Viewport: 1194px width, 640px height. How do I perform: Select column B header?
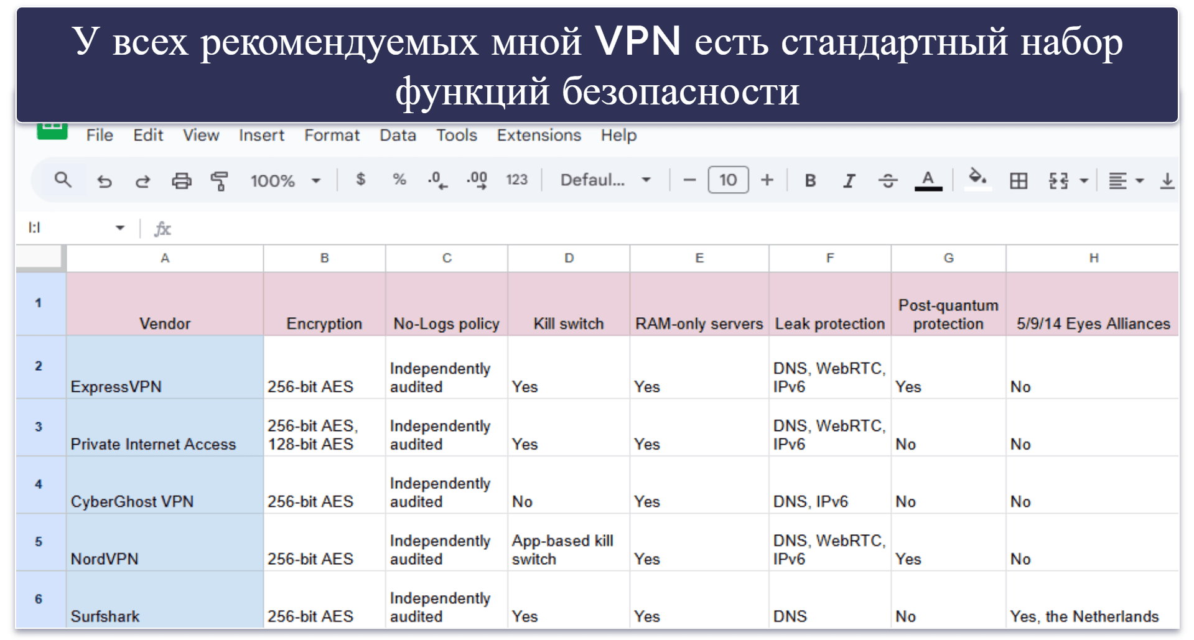(324, 258)
